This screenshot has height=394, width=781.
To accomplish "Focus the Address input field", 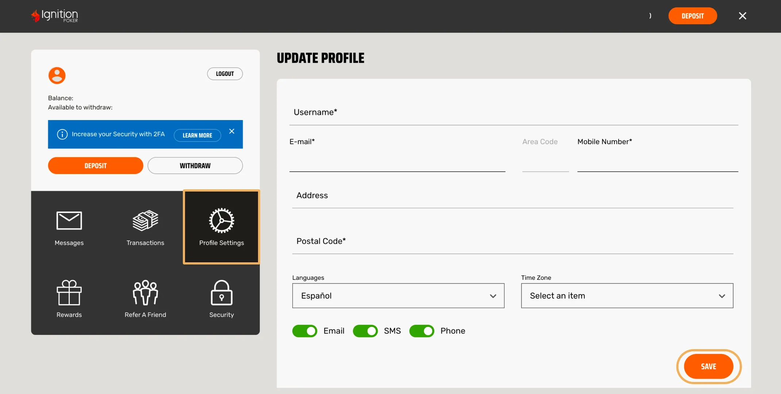I will (513, 196).
